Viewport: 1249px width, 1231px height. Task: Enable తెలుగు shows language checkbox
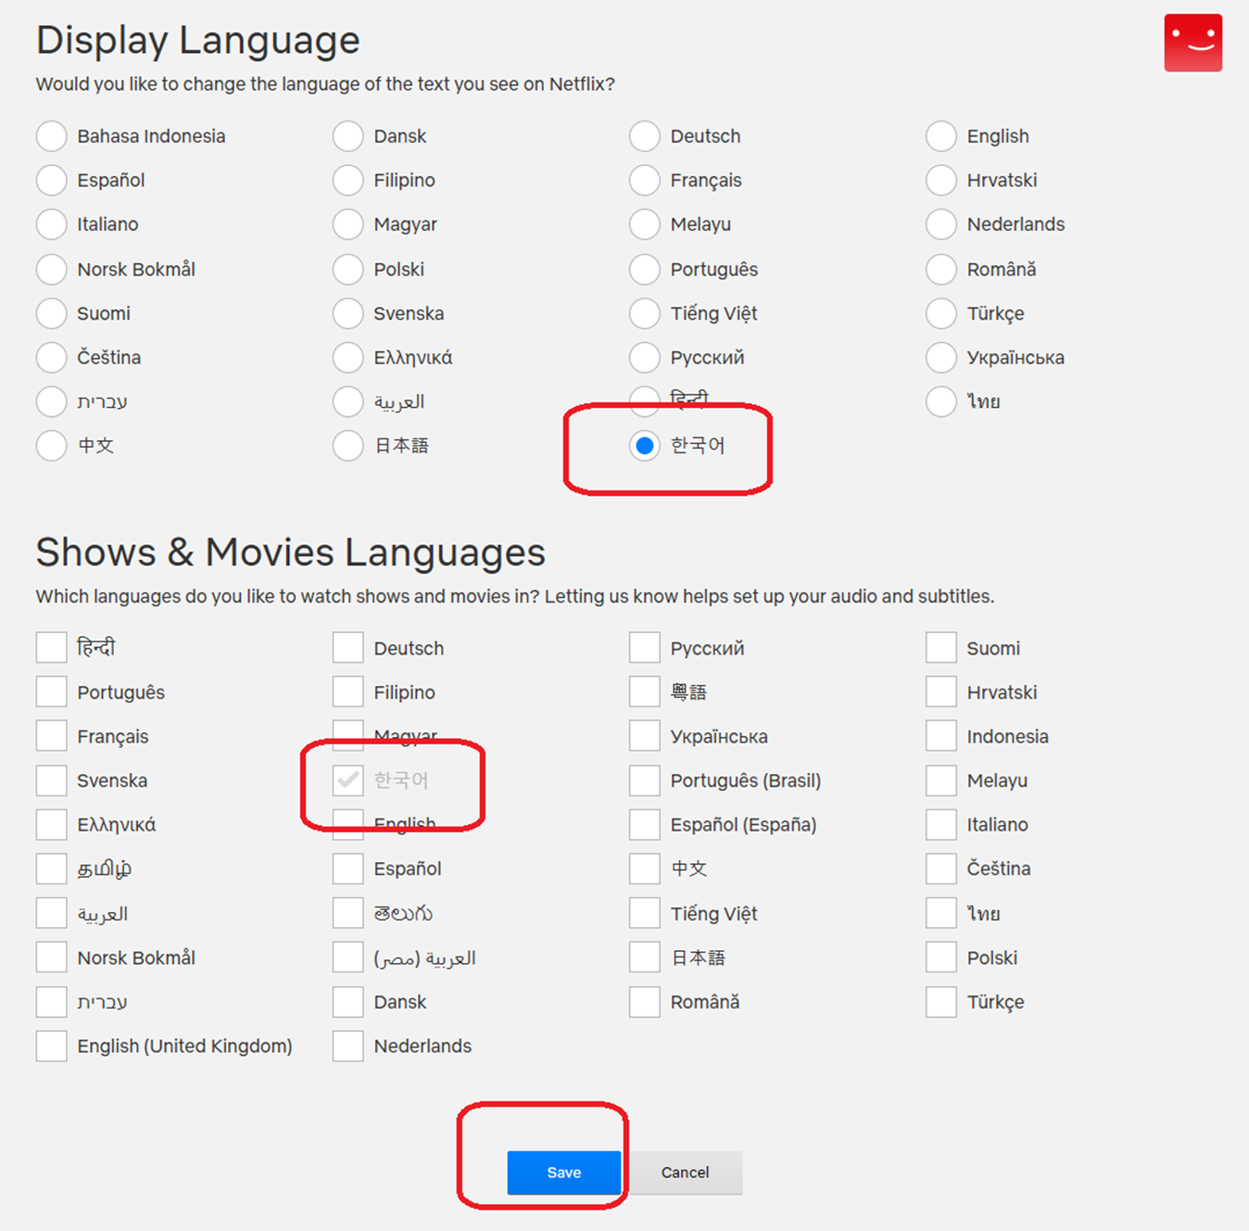click(347, 913)
